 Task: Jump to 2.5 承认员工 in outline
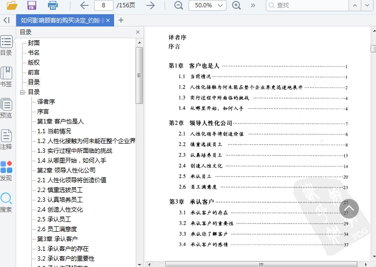click(54, 219)
